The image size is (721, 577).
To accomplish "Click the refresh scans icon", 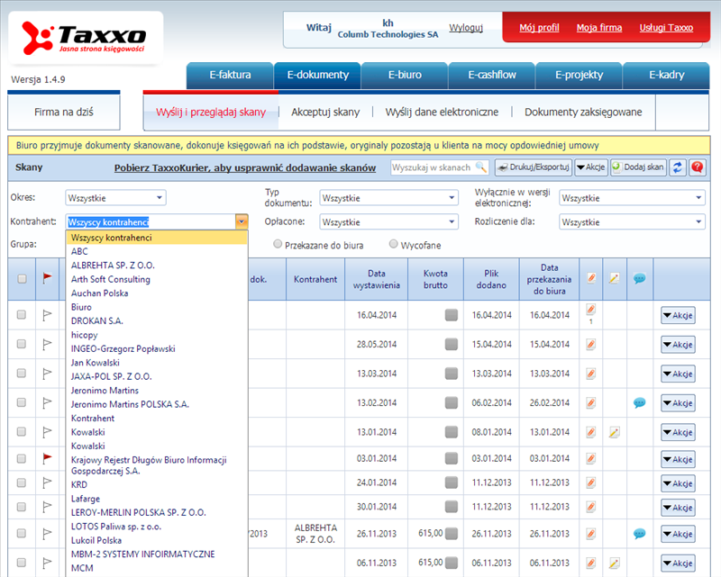I will pos(678,167).
